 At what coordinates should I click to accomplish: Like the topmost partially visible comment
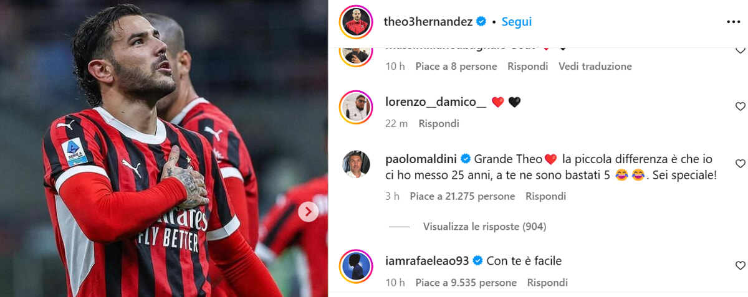tap(740, 50)
